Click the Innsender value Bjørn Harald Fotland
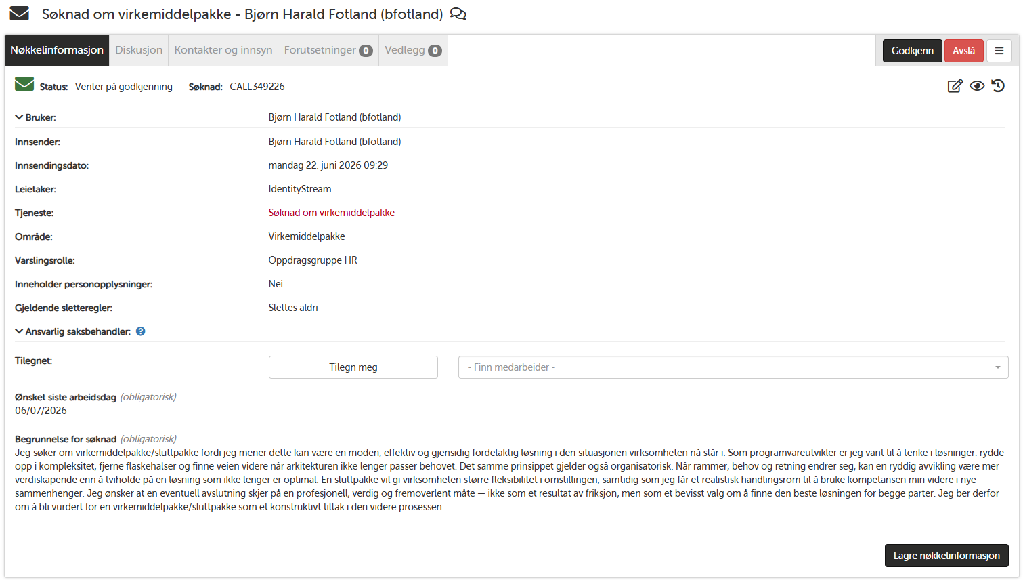The image size is (1023, 580). (x=334, y=142)
